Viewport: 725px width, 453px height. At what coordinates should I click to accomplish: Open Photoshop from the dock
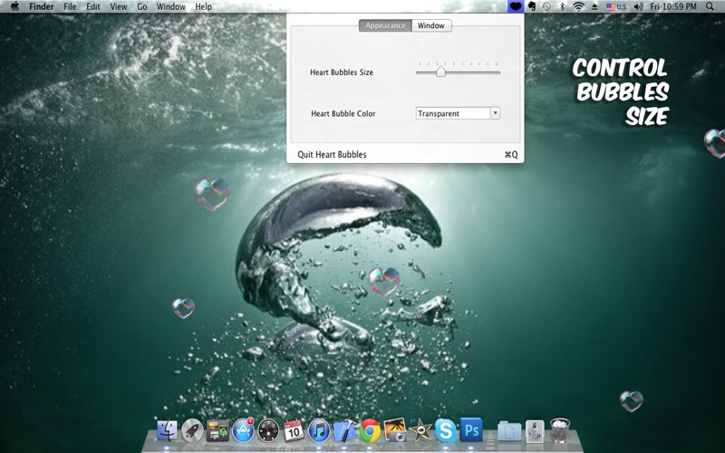470,429
